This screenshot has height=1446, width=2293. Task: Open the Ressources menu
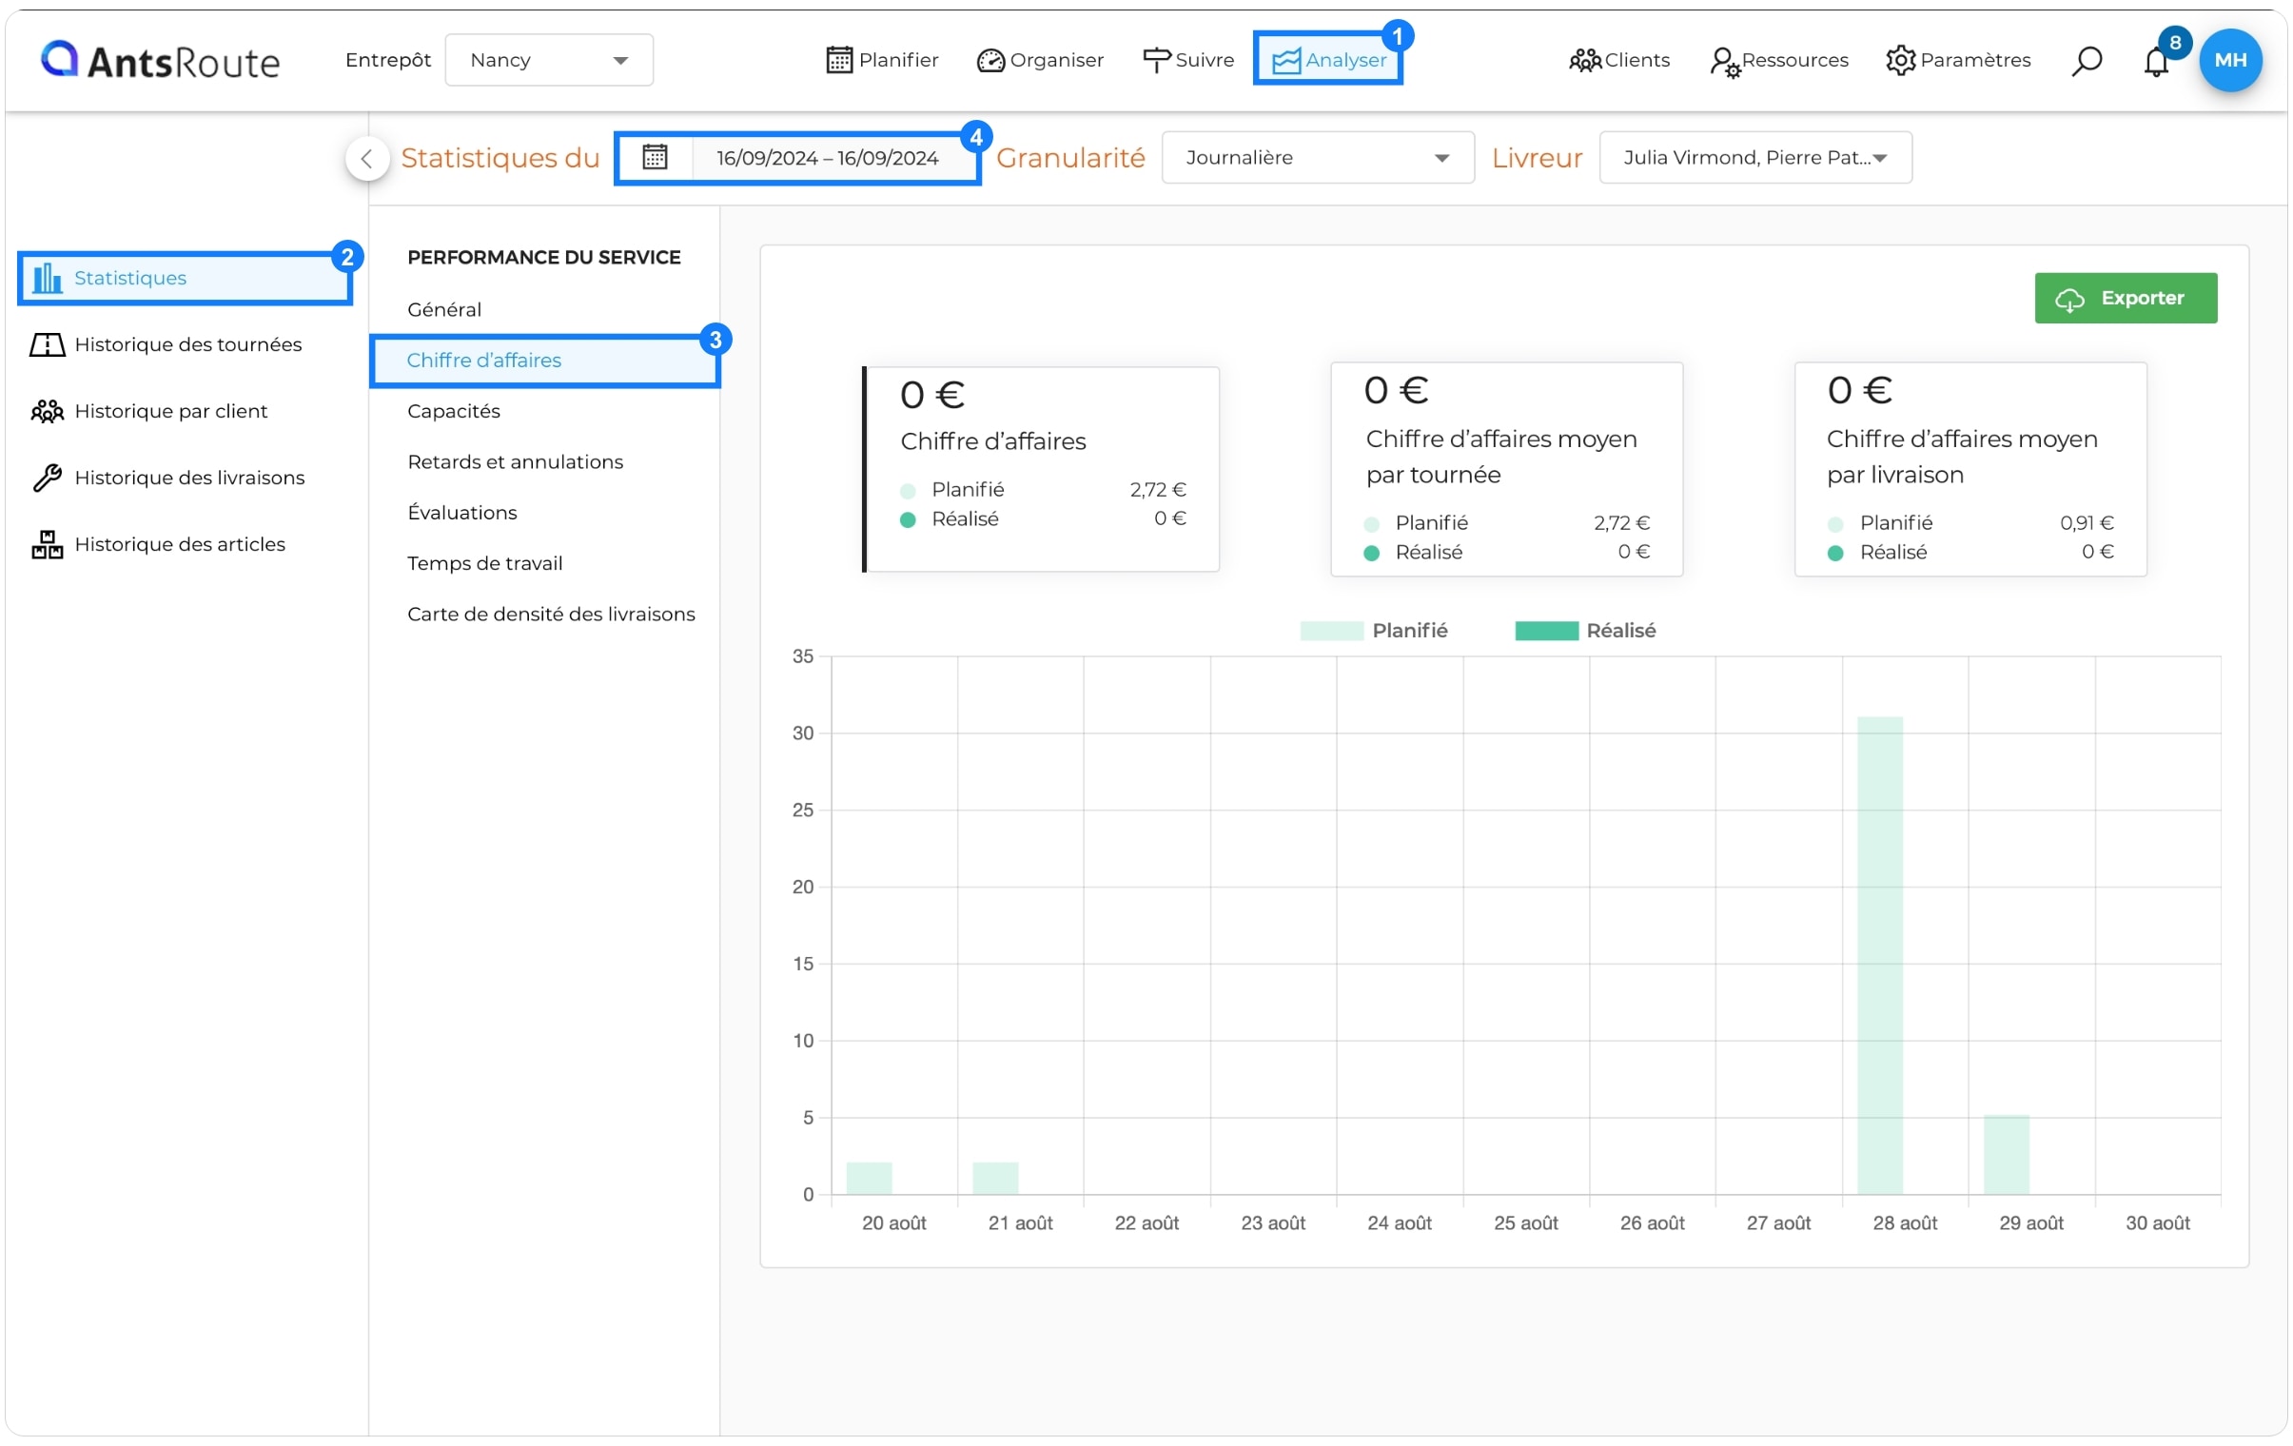[1779, 61]
